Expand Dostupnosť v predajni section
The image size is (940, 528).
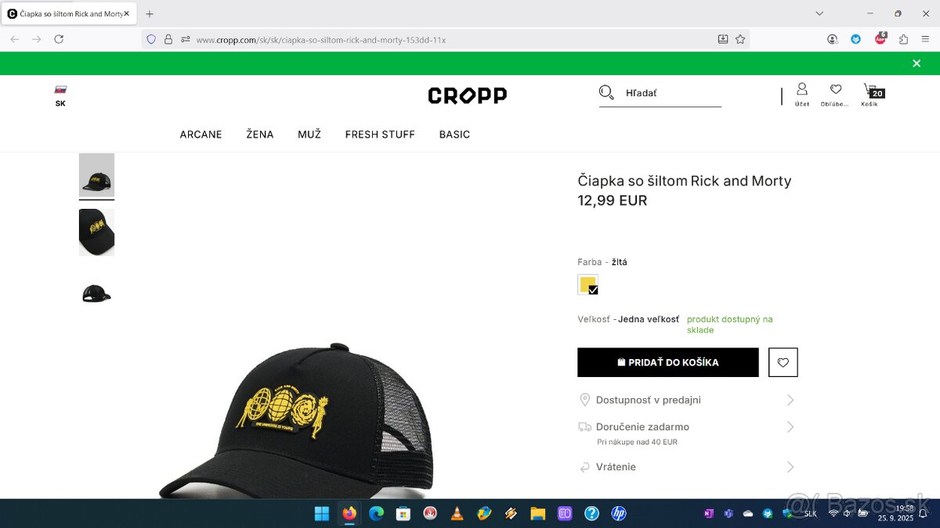pyautogui.click(x=687, y=400)
